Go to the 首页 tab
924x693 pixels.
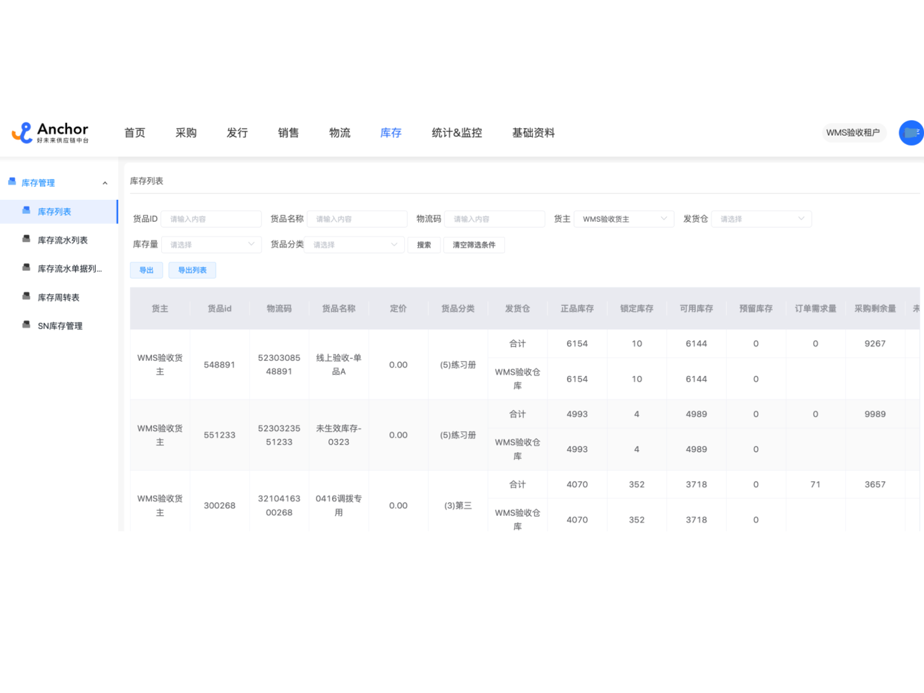coord(135,133)
